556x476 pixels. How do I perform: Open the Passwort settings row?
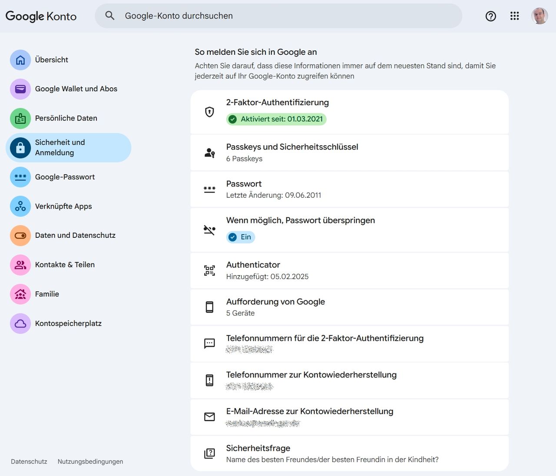(349, 189)
